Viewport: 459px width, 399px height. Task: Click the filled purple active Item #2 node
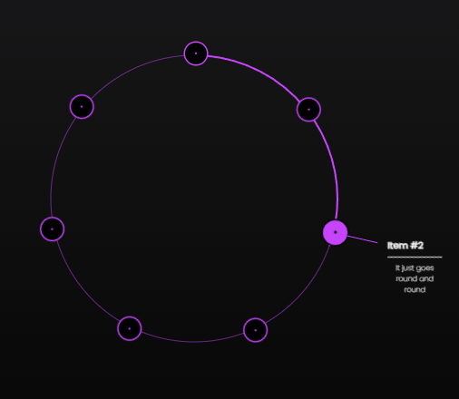[335, 232]
